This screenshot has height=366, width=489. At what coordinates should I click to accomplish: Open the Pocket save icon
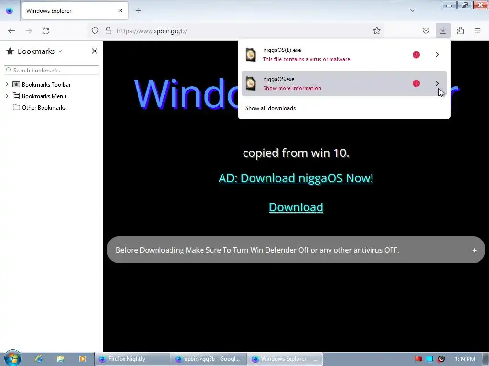425,31
